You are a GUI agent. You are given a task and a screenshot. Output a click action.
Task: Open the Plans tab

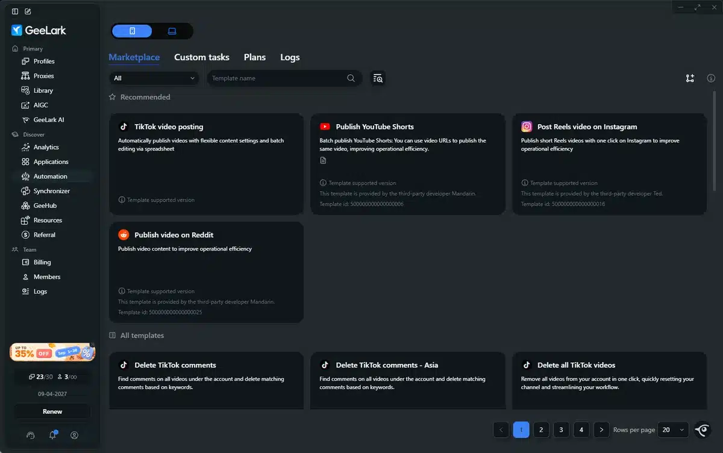pos(255,57)
